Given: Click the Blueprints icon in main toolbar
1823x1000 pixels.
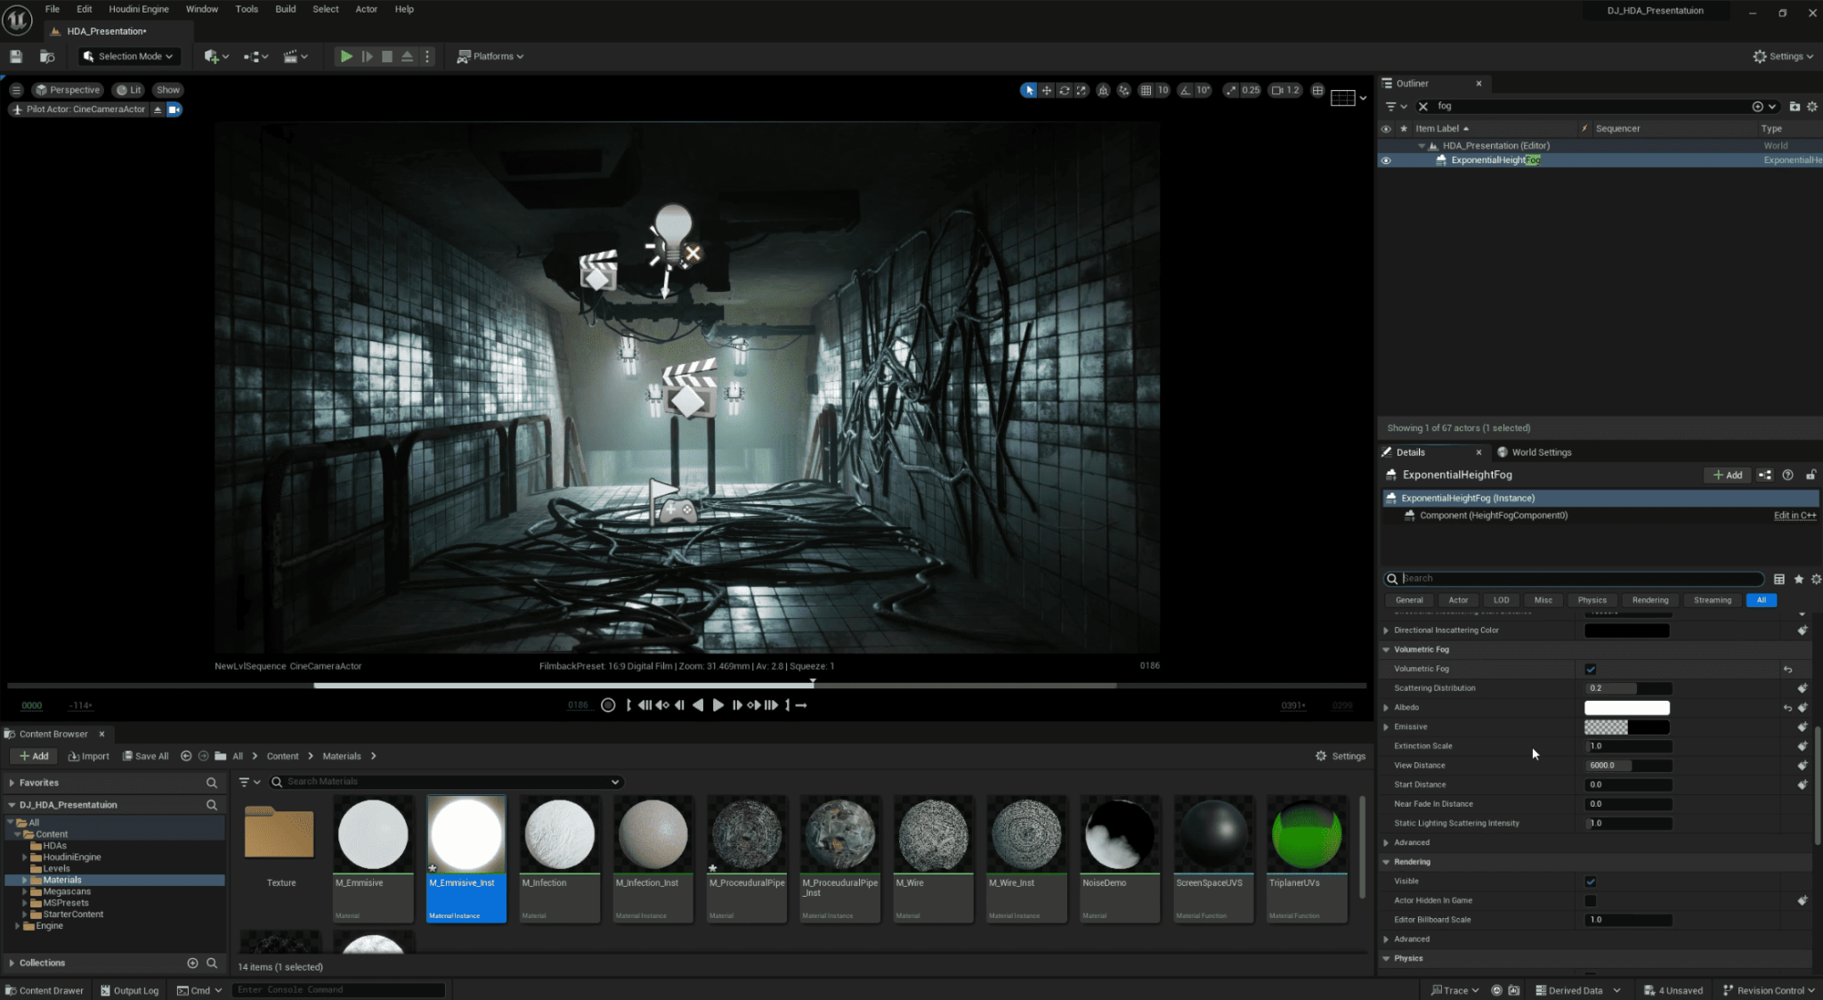Looking at the screenshot, I should (252, 56).
